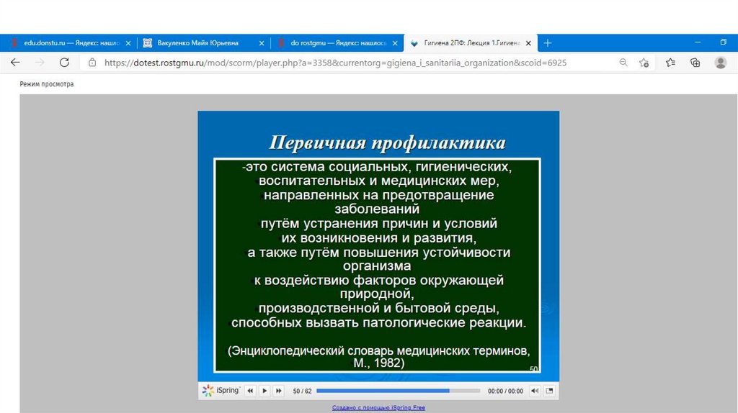Go to next slide in iSpring player
The height and width of the screenshot is (413, 738).
tap(279, 391)
